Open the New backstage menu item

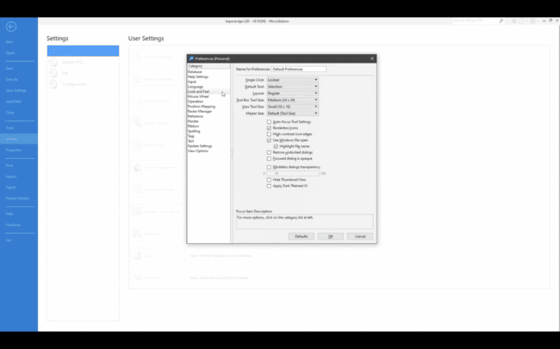pyautogui.click(x=9, y=42)
